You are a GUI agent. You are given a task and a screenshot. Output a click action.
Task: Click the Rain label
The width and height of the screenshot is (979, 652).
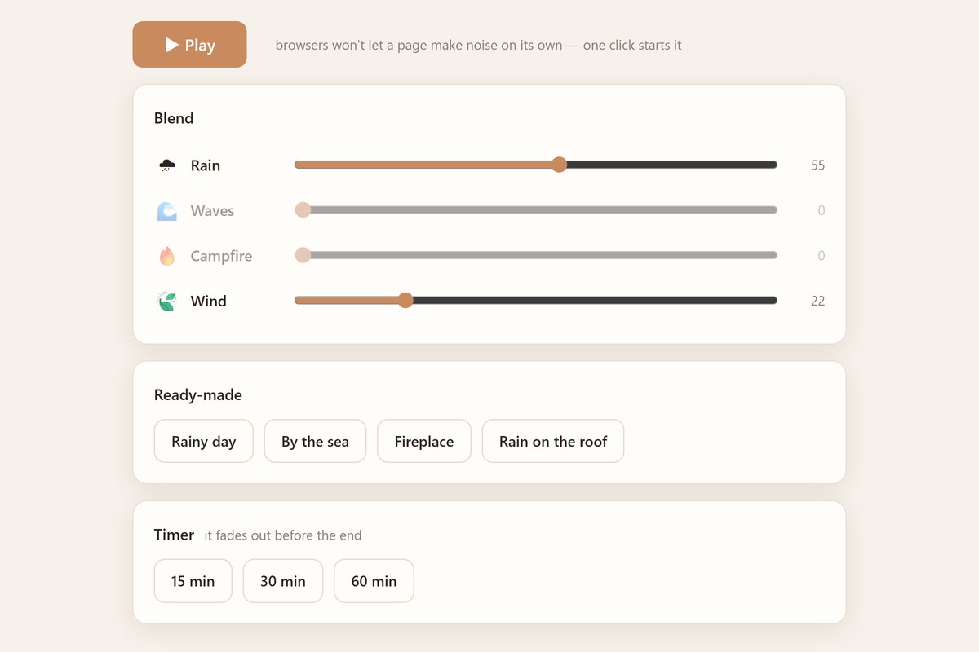click(x=206, y=165)
